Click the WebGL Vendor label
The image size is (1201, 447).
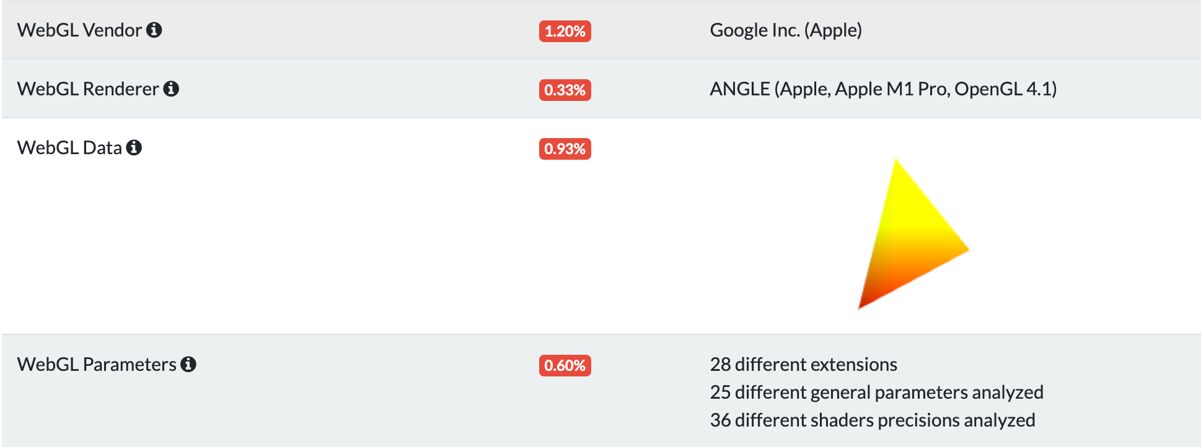[79, 30]
